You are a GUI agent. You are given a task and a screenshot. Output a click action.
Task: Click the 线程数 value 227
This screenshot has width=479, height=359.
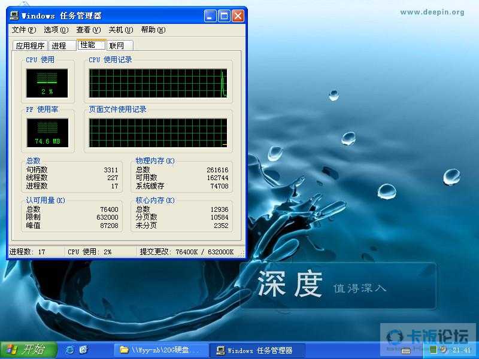pyautogui.click(x=113, y=178)
